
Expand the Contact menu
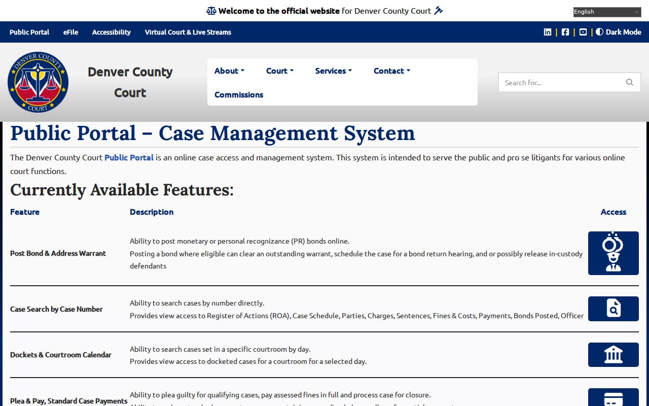click(x=392, y=71)
